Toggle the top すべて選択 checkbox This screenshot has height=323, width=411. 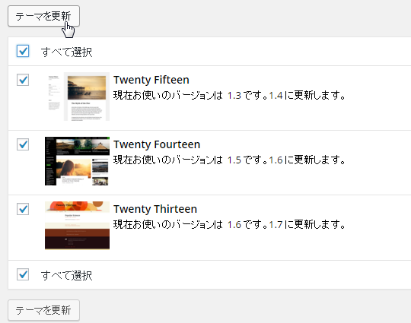click(23, 51)
